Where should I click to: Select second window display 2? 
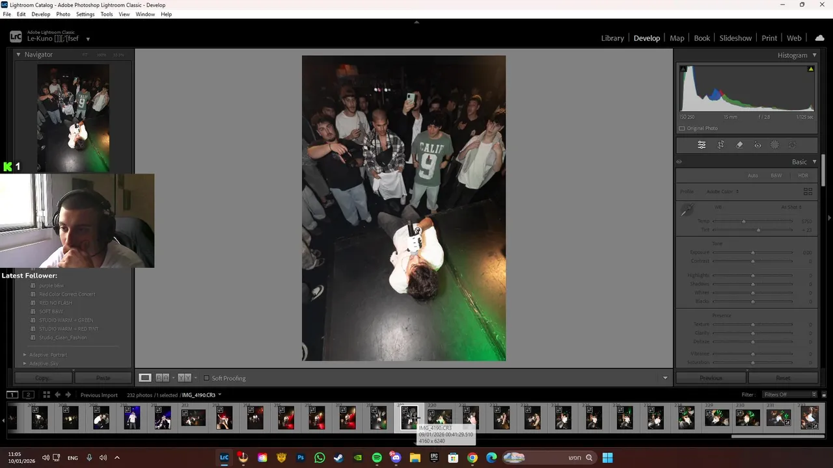coord(28,395)
